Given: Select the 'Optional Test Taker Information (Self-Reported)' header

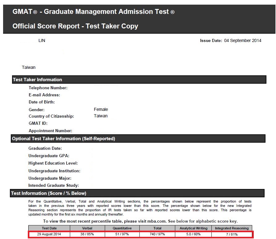Looking at the screenshot, I should point(138,139).
